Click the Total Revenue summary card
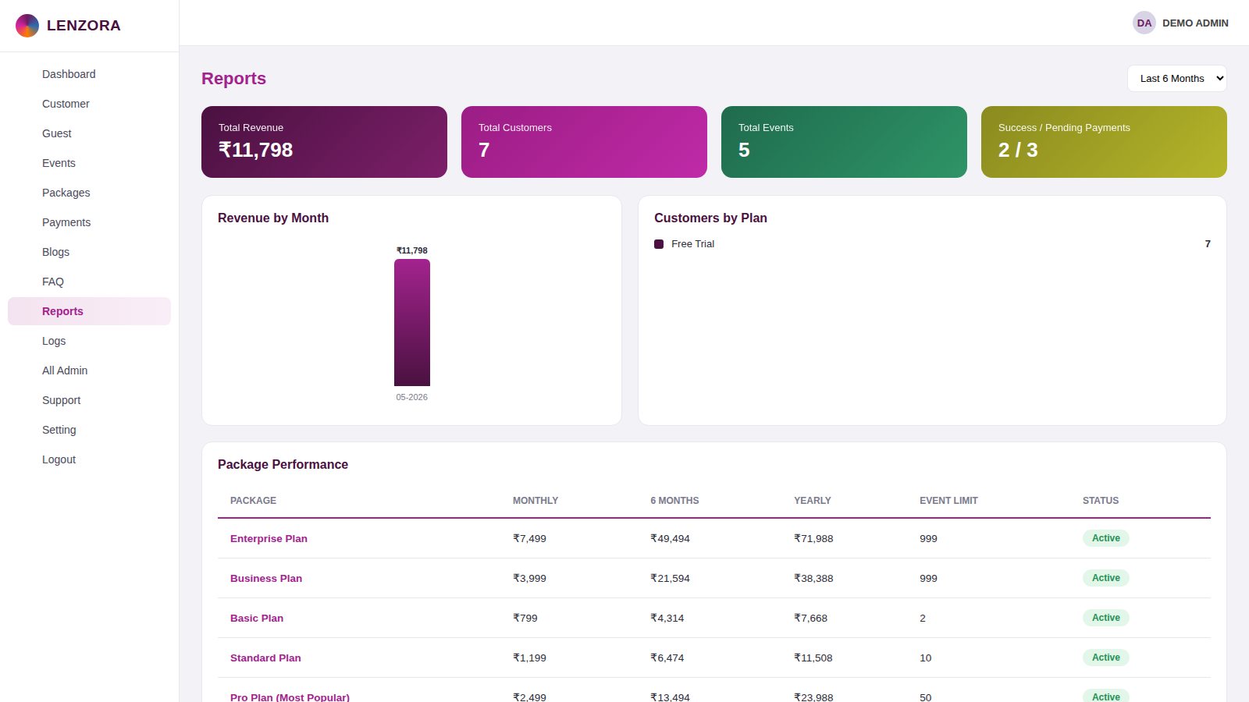 point(324,142)
